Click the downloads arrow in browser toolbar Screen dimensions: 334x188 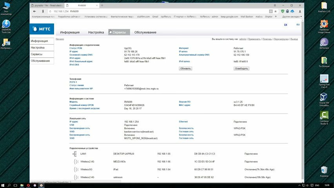tap(300, 11)
